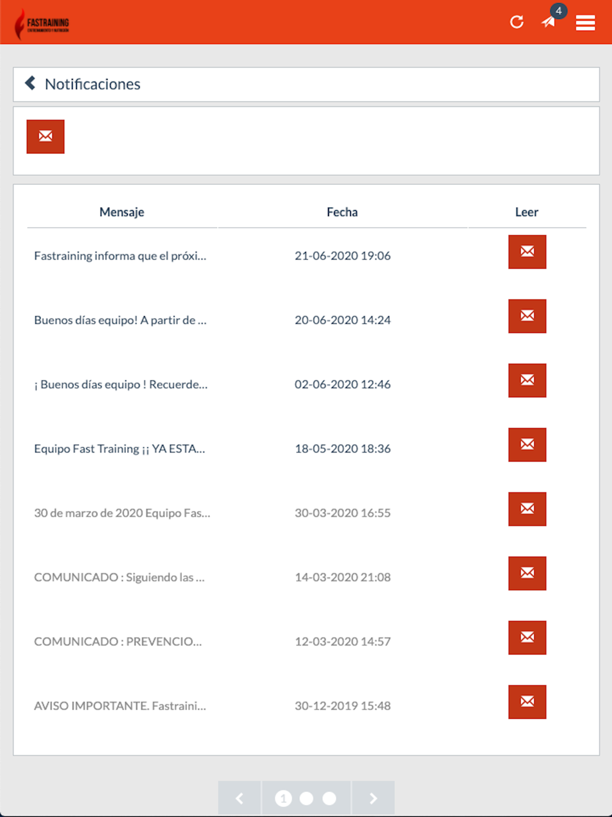Image resolution: width=612 pixels, height=817 pixels.
Task: Read the 30-03-2020 16:55 message
Action: [x=527, y=509]
